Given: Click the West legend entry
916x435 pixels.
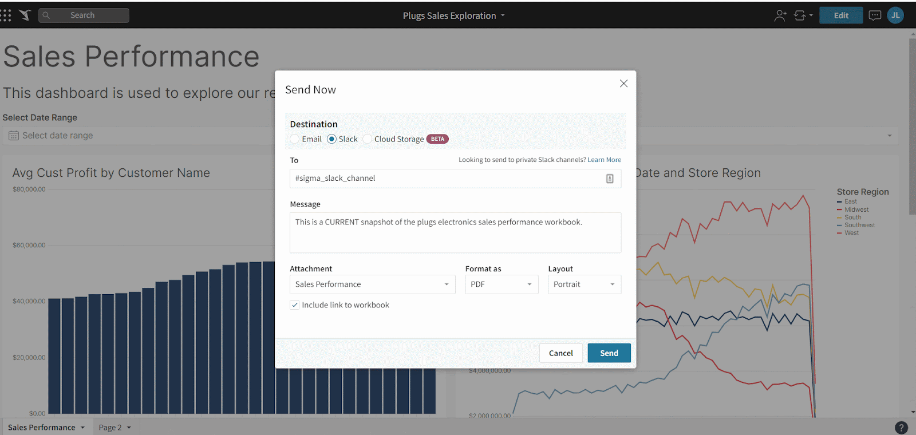Looking at the screenshot, I should point(848,233).
